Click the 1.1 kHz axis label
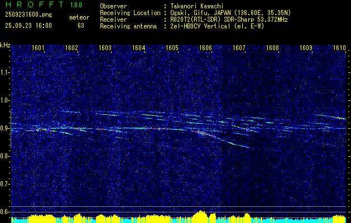 pos(4,72)
